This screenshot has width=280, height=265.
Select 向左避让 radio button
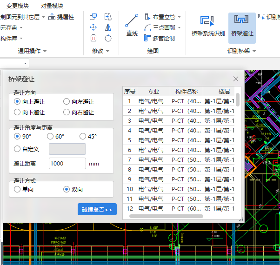(x=67, y=101)
